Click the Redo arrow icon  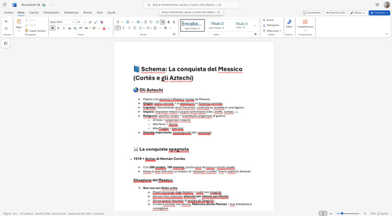pos(6,29)
